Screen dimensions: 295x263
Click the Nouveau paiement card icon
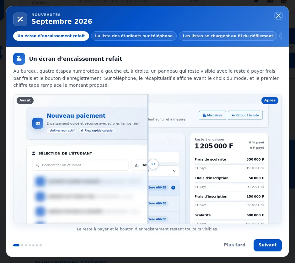(38, 123)
